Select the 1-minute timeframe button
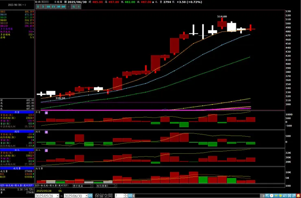Viewport: 301px width, 198px height. (38, 7)
